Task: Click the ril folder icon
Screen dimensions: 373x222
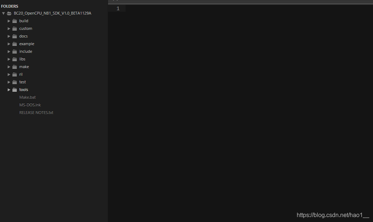Action: click(x=15, y=74)
